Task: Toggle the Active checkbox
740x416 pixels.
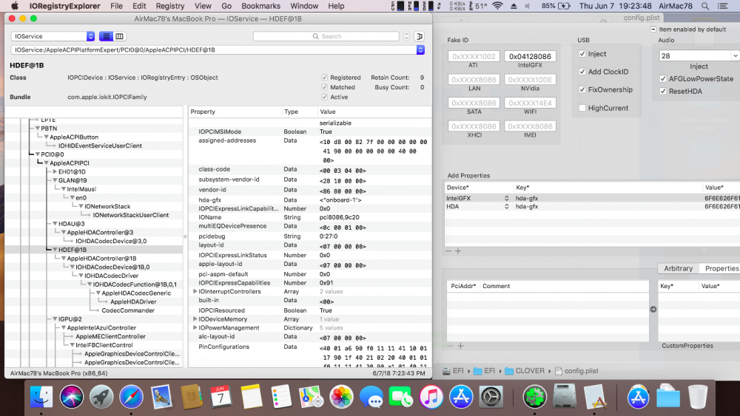Action: 324,97
